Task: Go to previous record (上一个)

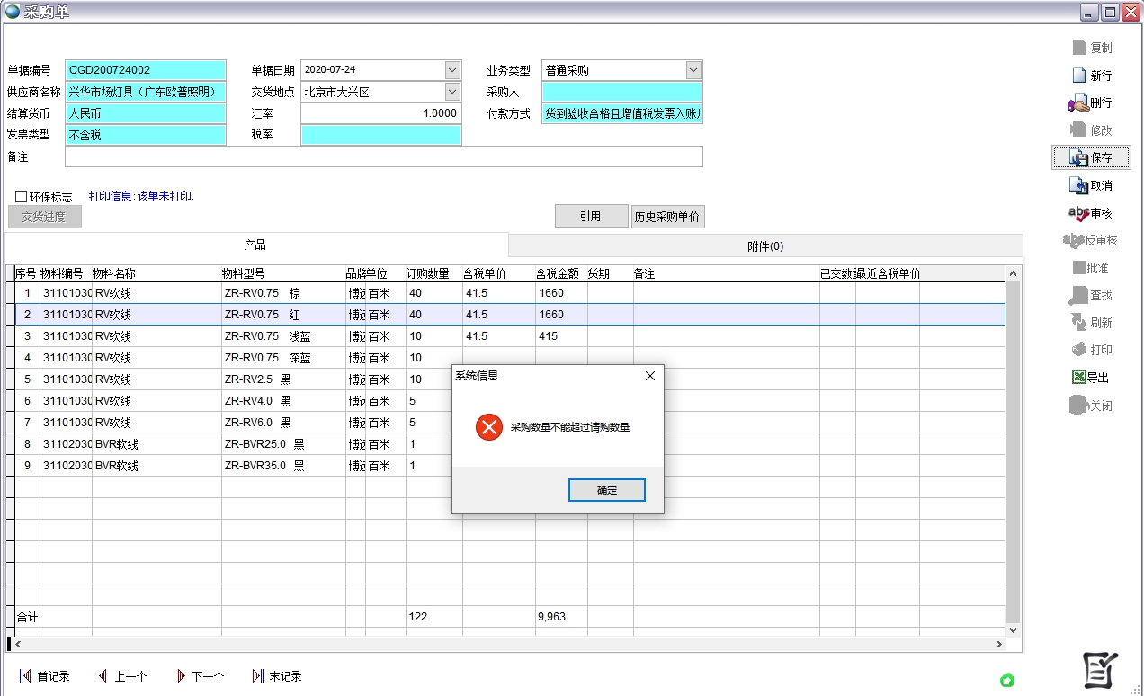Action: pyautogui.click(x=103, y=676)
